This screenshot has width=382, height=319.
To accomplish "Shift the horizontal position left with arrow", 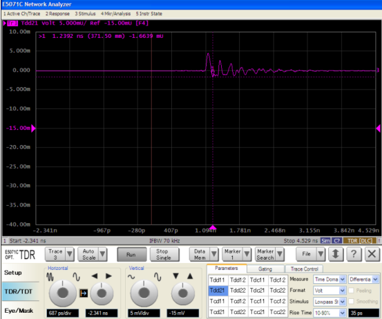I will coord(95,276).
